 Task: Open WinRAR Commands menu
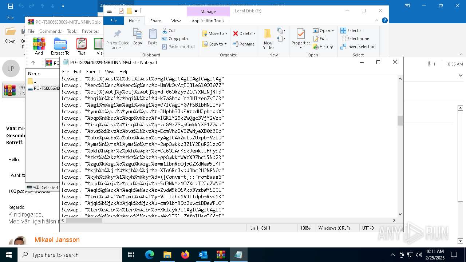point(51,31)
